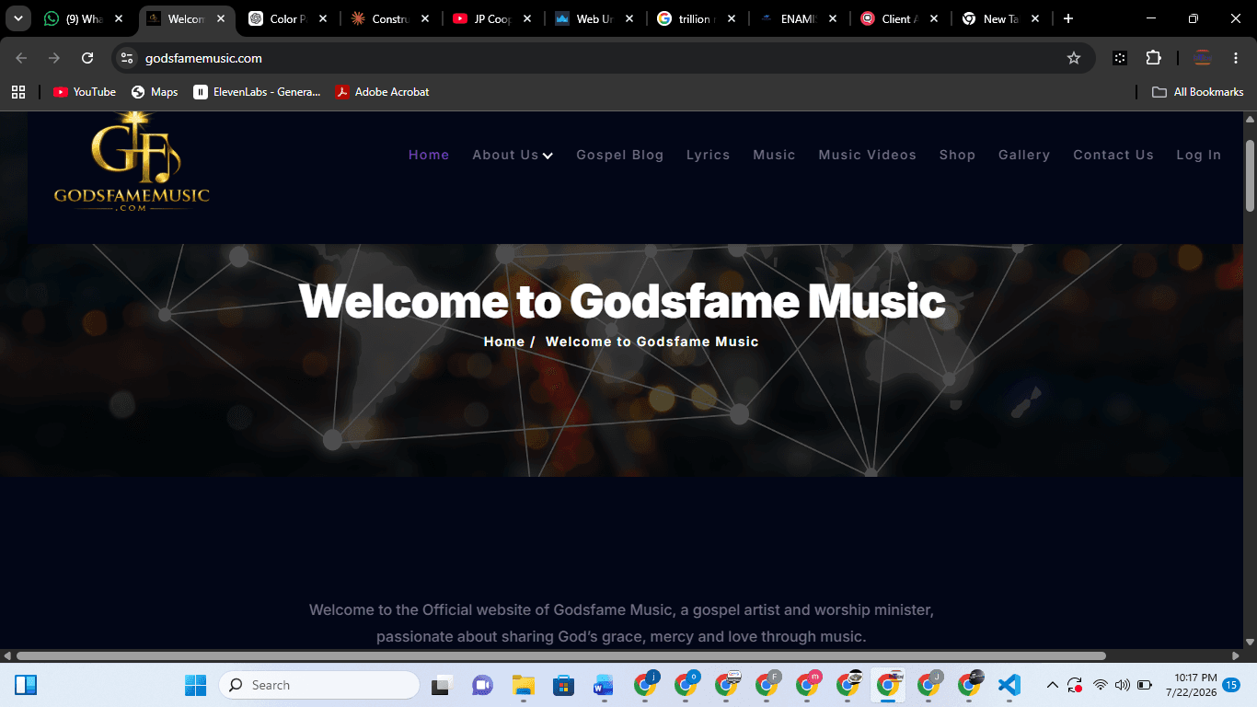Open the Adobe Acrobat bookmark
Screen dimensions: 1257x707
[382, 92]
